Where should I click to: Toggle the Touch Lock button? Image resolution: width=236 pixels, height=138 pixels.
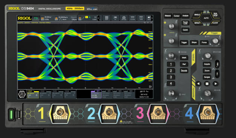pos(185,23)
